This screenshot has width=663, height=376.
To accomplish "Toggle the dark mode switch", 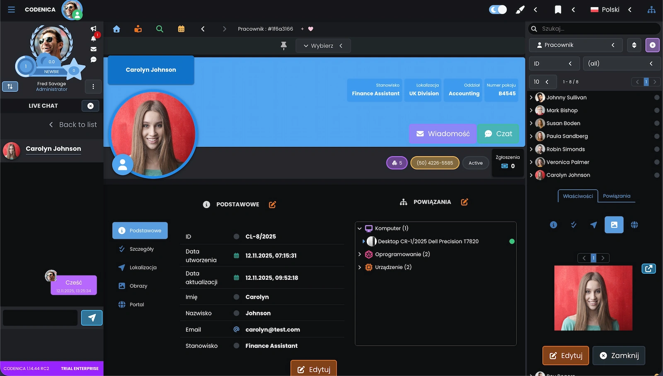I will 498,10.
